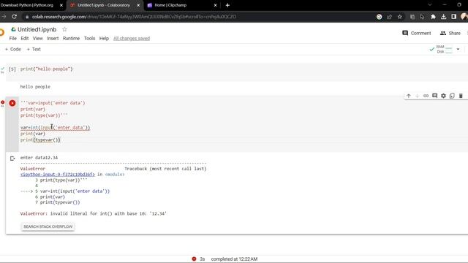Click the hello people output text
This screenshot has height=263, width=468.
click(x=35, y=87)
